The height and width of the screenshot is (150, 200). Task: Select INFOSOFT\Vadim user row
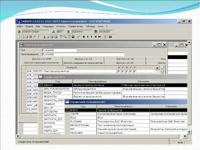(x=126, y=125)
